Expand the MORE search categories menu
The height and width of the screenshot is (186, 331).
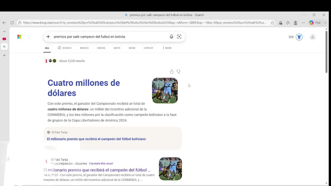[167, 48]
